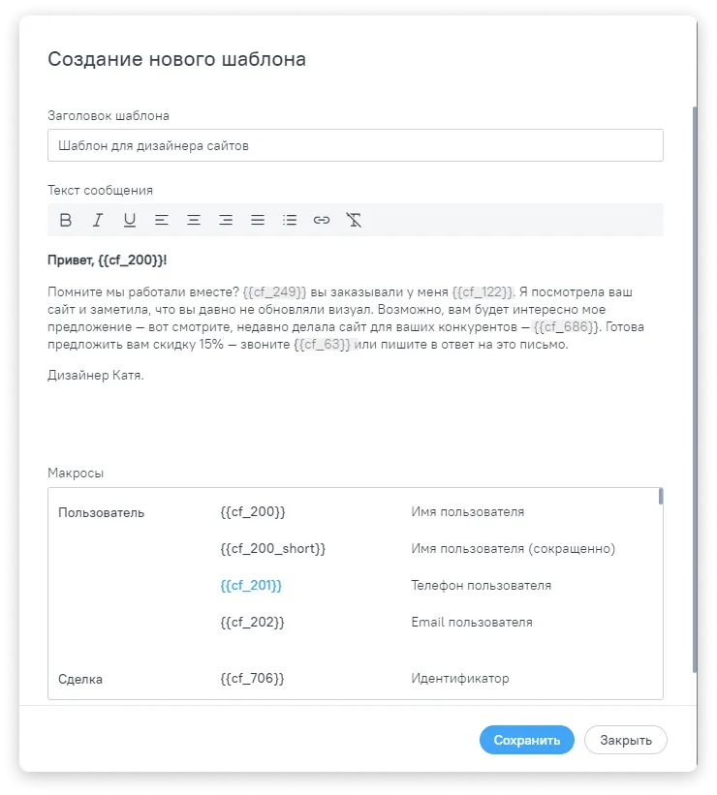This screenshot has width=717, height=795.
Task: Insert a hyperlink into the message
Action: (x=322, y=220)
